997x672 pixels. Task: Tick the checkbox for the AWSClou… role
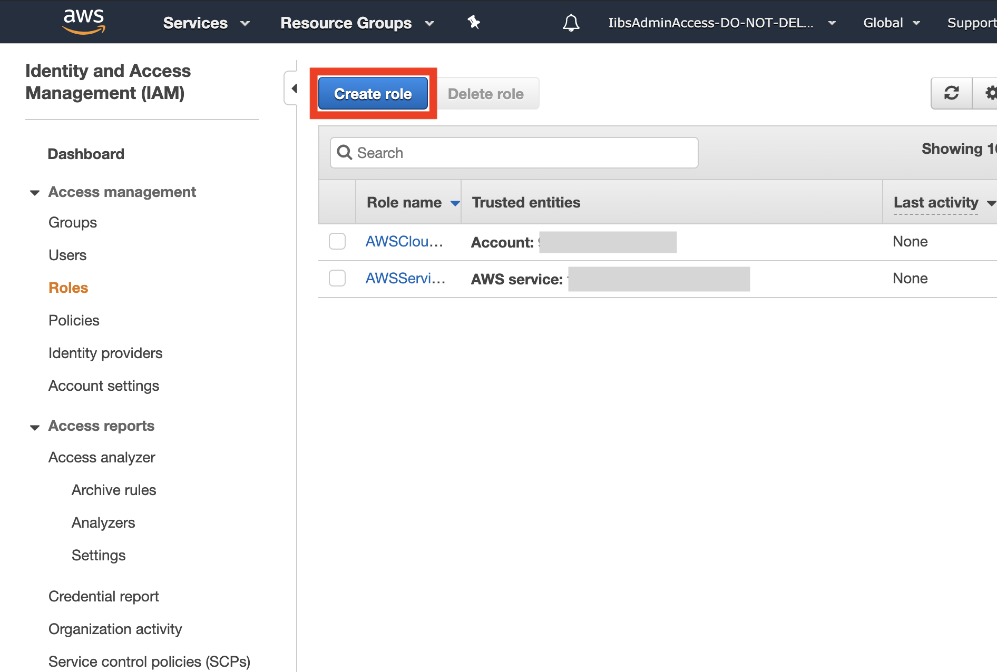coord(337,241)
